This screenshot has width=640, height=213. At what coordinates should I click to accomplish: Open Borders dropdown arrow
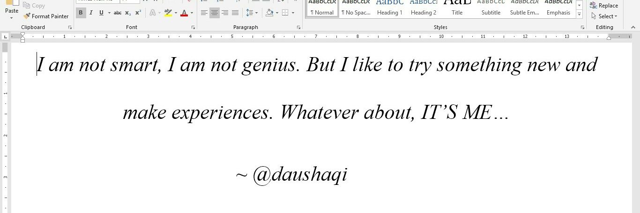294,13
